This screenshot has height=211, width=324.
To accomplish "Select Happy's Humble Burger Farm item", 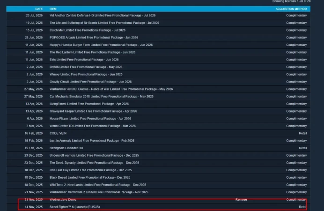I will [x=101, y=45].
